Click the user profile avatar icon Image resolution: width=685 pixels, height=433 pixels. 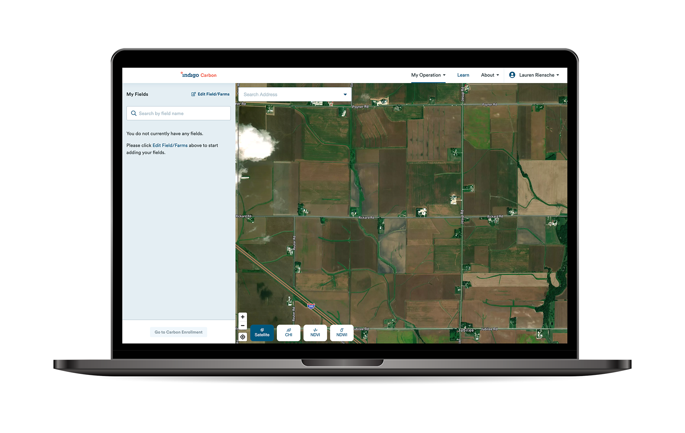coord(512,75)
